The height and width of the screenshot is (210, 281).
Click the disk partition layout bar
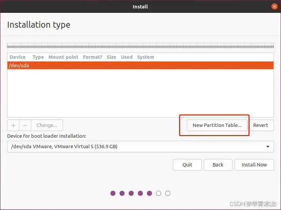[140, 45]
